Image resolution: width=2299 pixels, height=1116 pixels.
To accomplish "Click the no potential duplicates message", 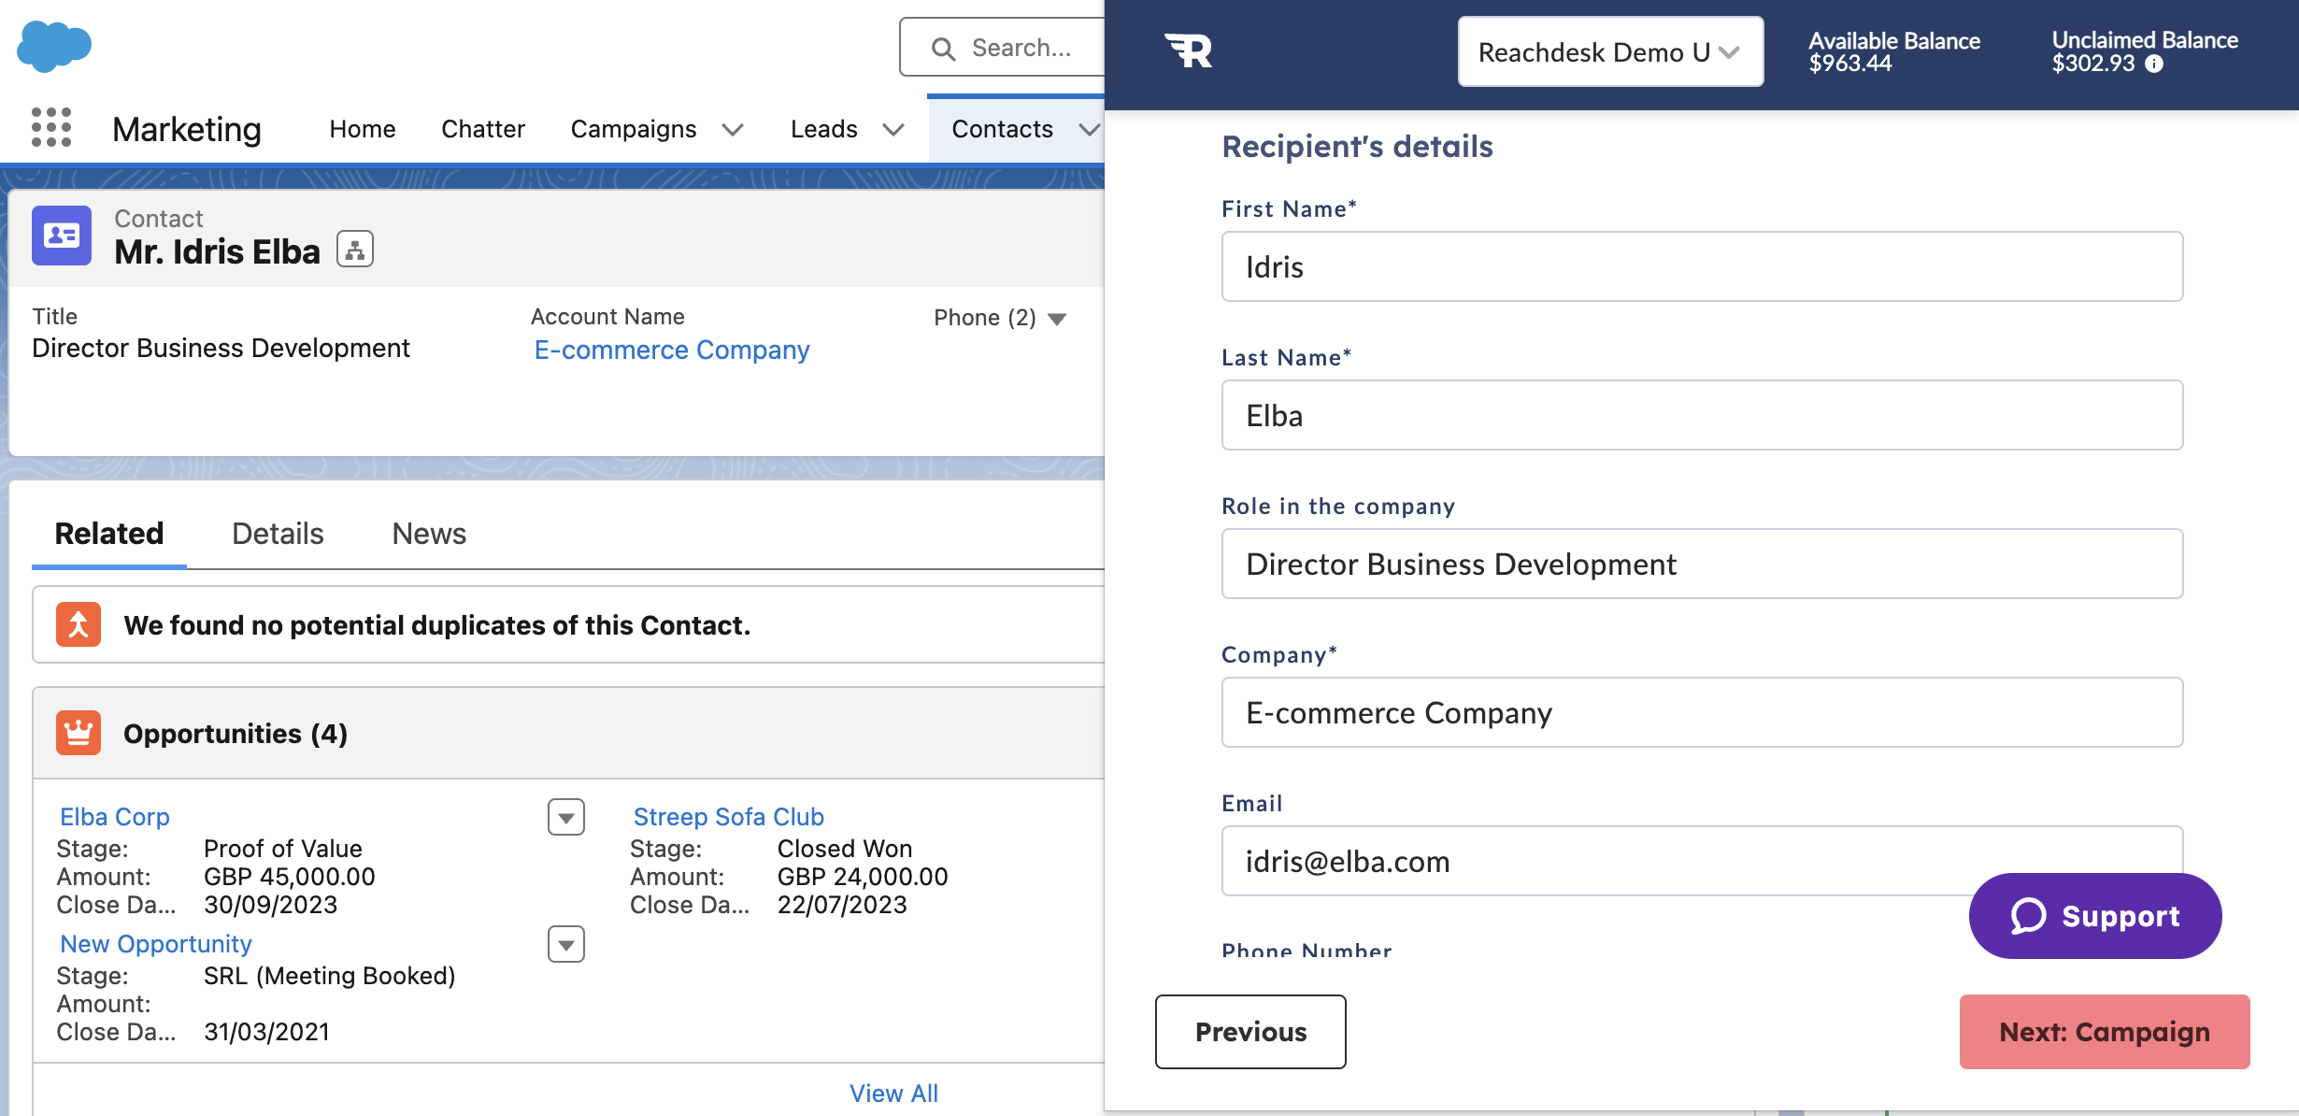I will point(437,625).
